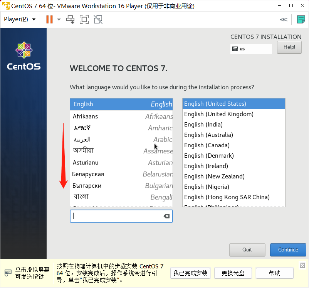Viewport: 309px width, 288px height.
Task: Click Continue to proceed
Action: 288,250
